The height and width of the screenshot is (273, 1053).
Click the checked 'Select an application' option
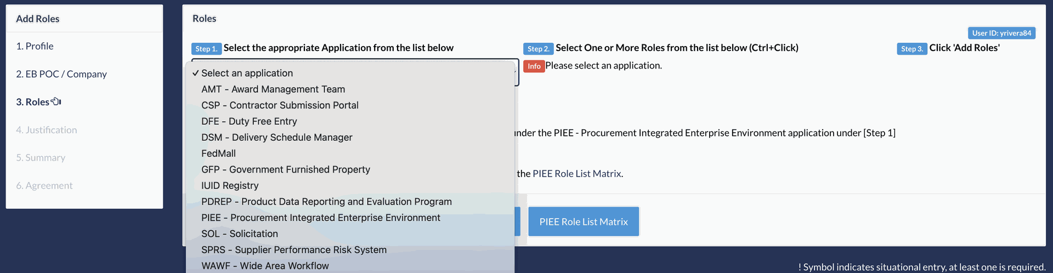247,73
